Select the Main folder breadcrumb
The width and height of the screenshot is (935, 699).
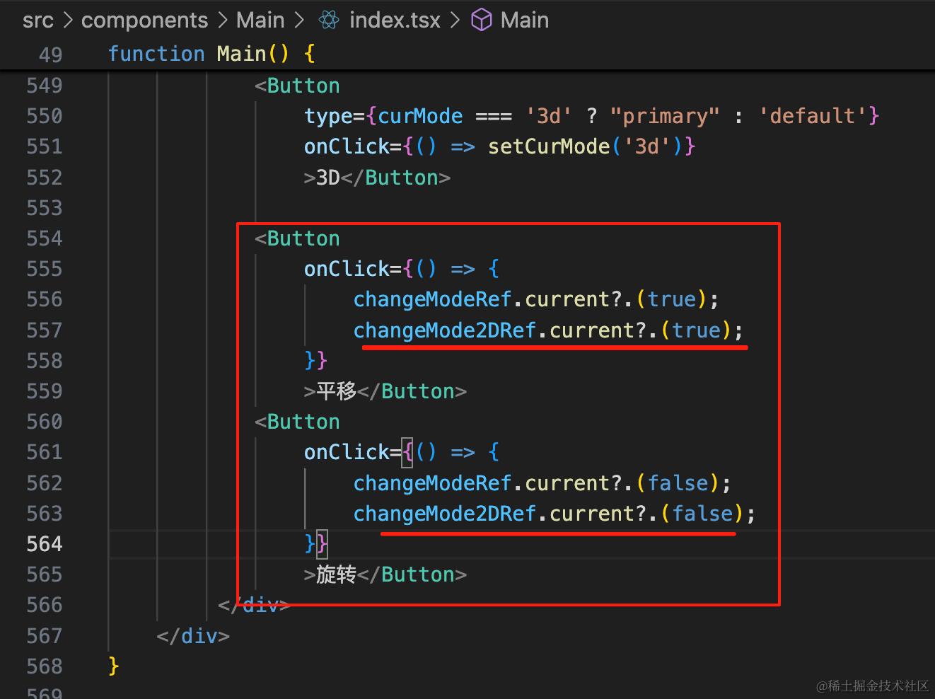(x=260, y=20)
